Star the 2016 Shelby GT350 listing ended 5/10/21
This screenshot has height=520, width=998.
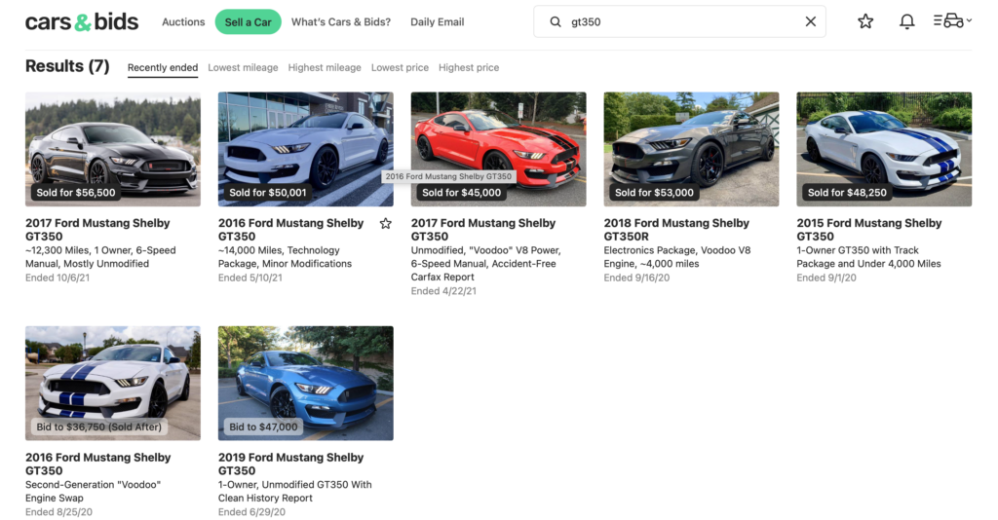(x=386, y=223)
